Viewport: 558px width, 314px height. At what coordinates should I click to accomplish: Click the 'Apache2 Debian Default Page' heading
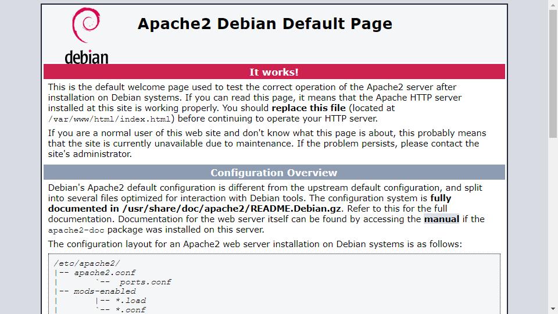265,24
